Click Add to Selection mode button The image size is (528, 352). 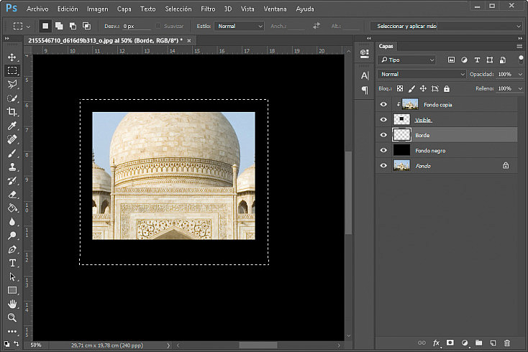click(x=59, y=26)
